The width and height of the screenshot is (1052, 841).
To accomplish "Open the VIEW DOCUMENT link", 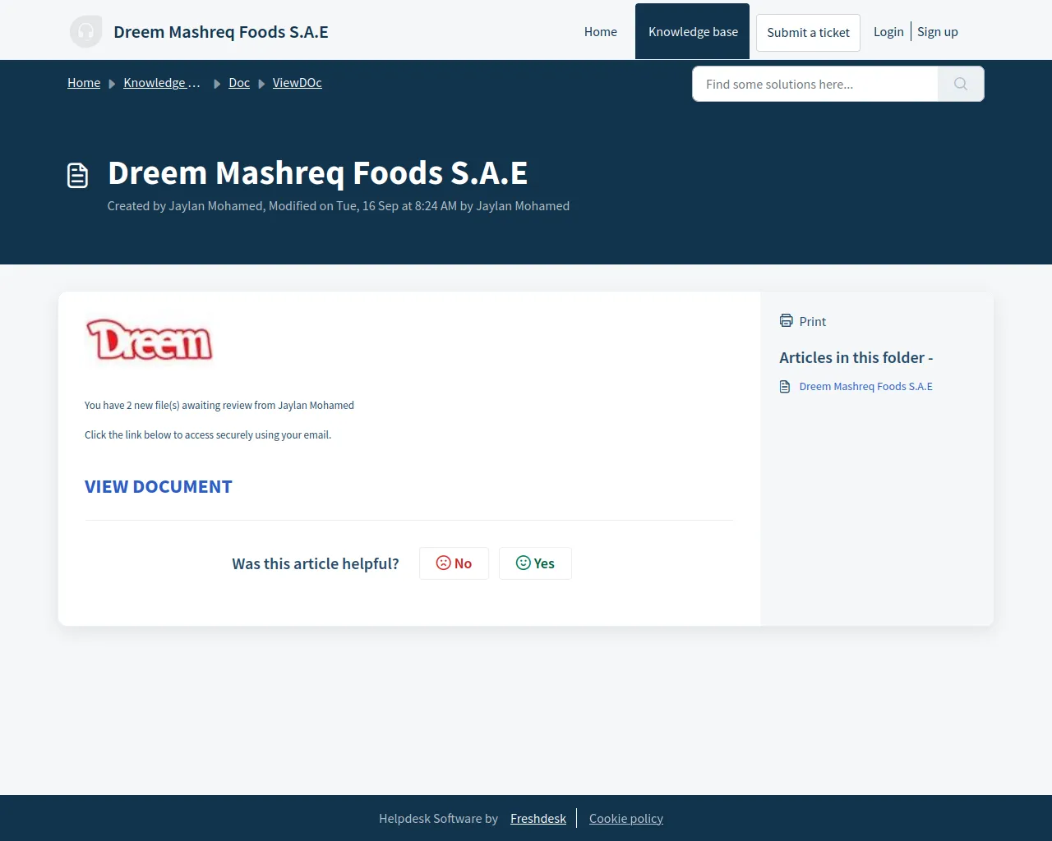I will pos(159,487).
